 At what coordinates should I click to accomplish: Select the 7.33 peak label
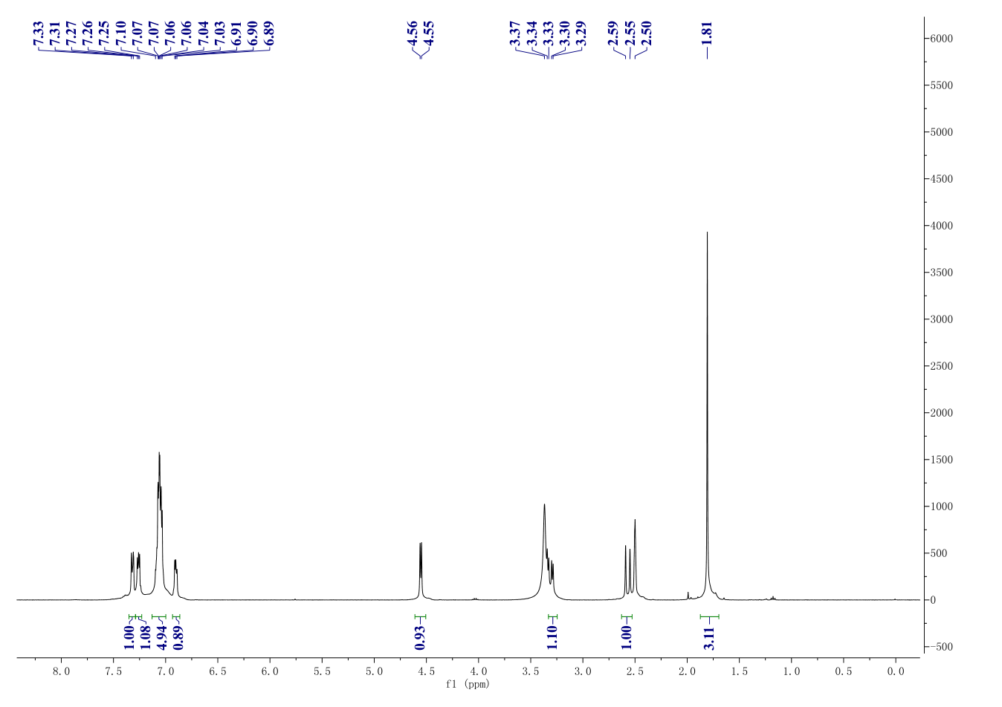39,34
